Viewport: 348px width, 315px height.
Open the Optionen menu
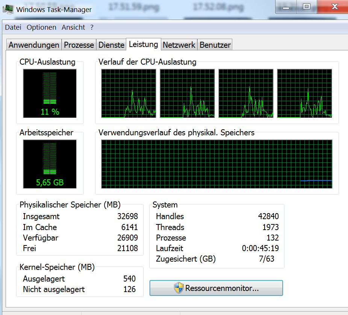pyautogui.click(x=41, y=27)
